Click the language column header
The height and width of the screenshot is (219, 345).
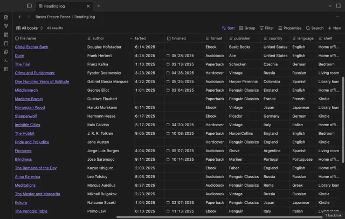pos(303,38)
